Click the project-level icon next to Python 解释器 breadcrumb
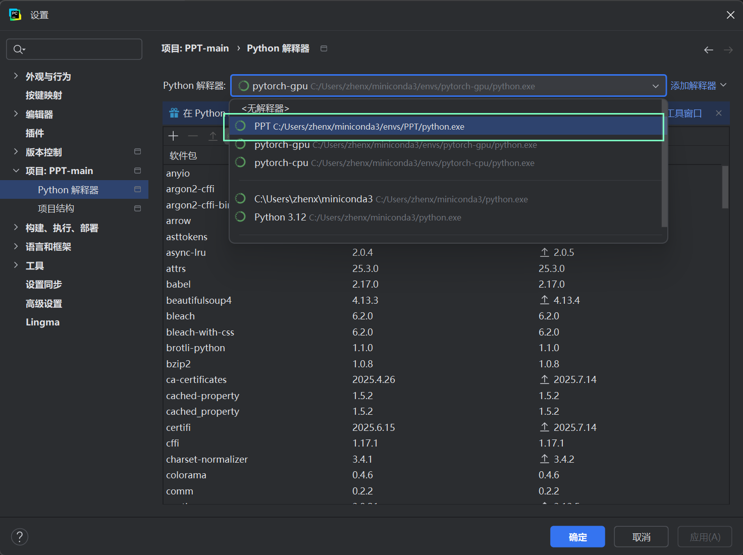The height and width of the screenshot is (555, 743). (324, 48)
